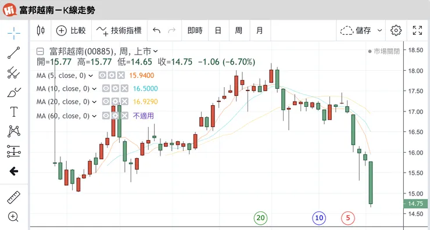
Task: Switch to 即時 realtime interval
Action: click(x=195, y=30)
